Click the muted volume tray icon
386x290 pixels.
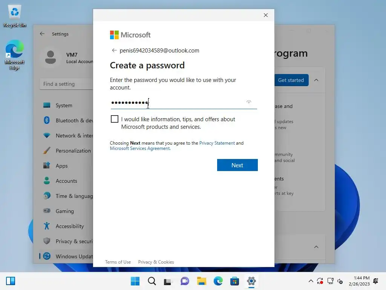pos(340,281)
